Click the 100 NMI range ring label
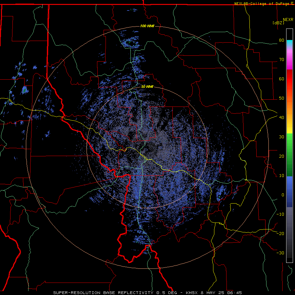The image size is (295, 295). click(x=147, y=26)
